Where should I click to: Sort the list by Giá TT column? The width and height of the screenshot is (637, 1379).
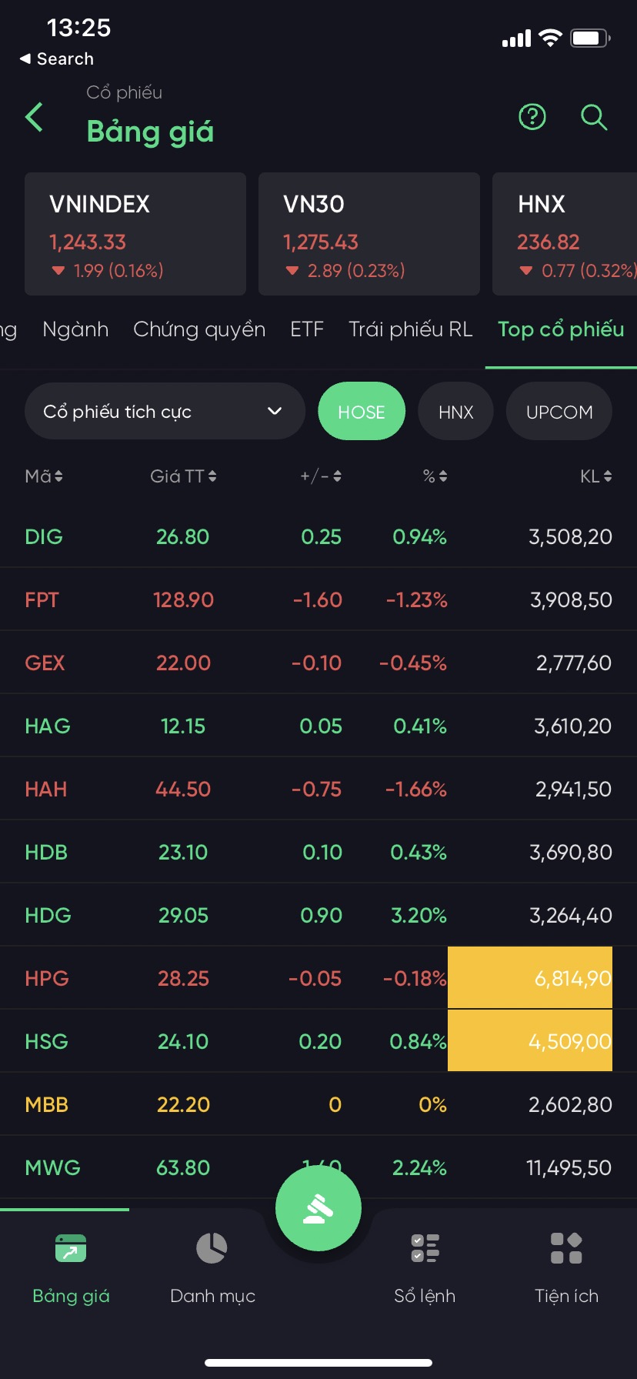click(183, 476)
